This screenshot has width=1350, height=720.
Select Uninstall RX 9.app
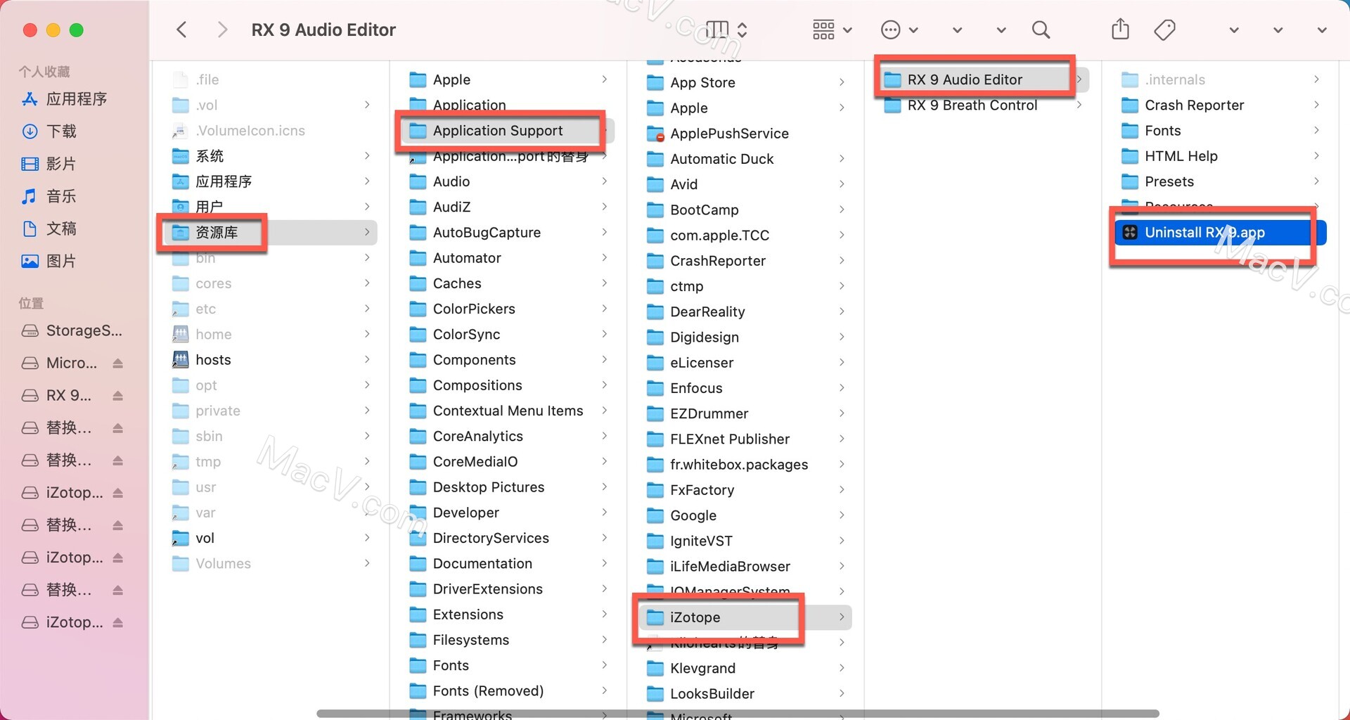pyautogui.click(x=1220, y=232)
